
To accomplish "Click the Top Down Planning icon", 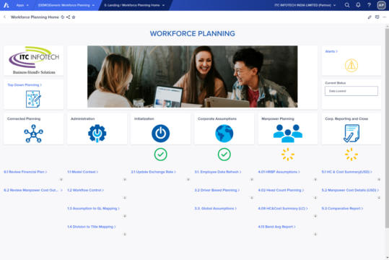I will pyautogui.click(x=33, y=99).
